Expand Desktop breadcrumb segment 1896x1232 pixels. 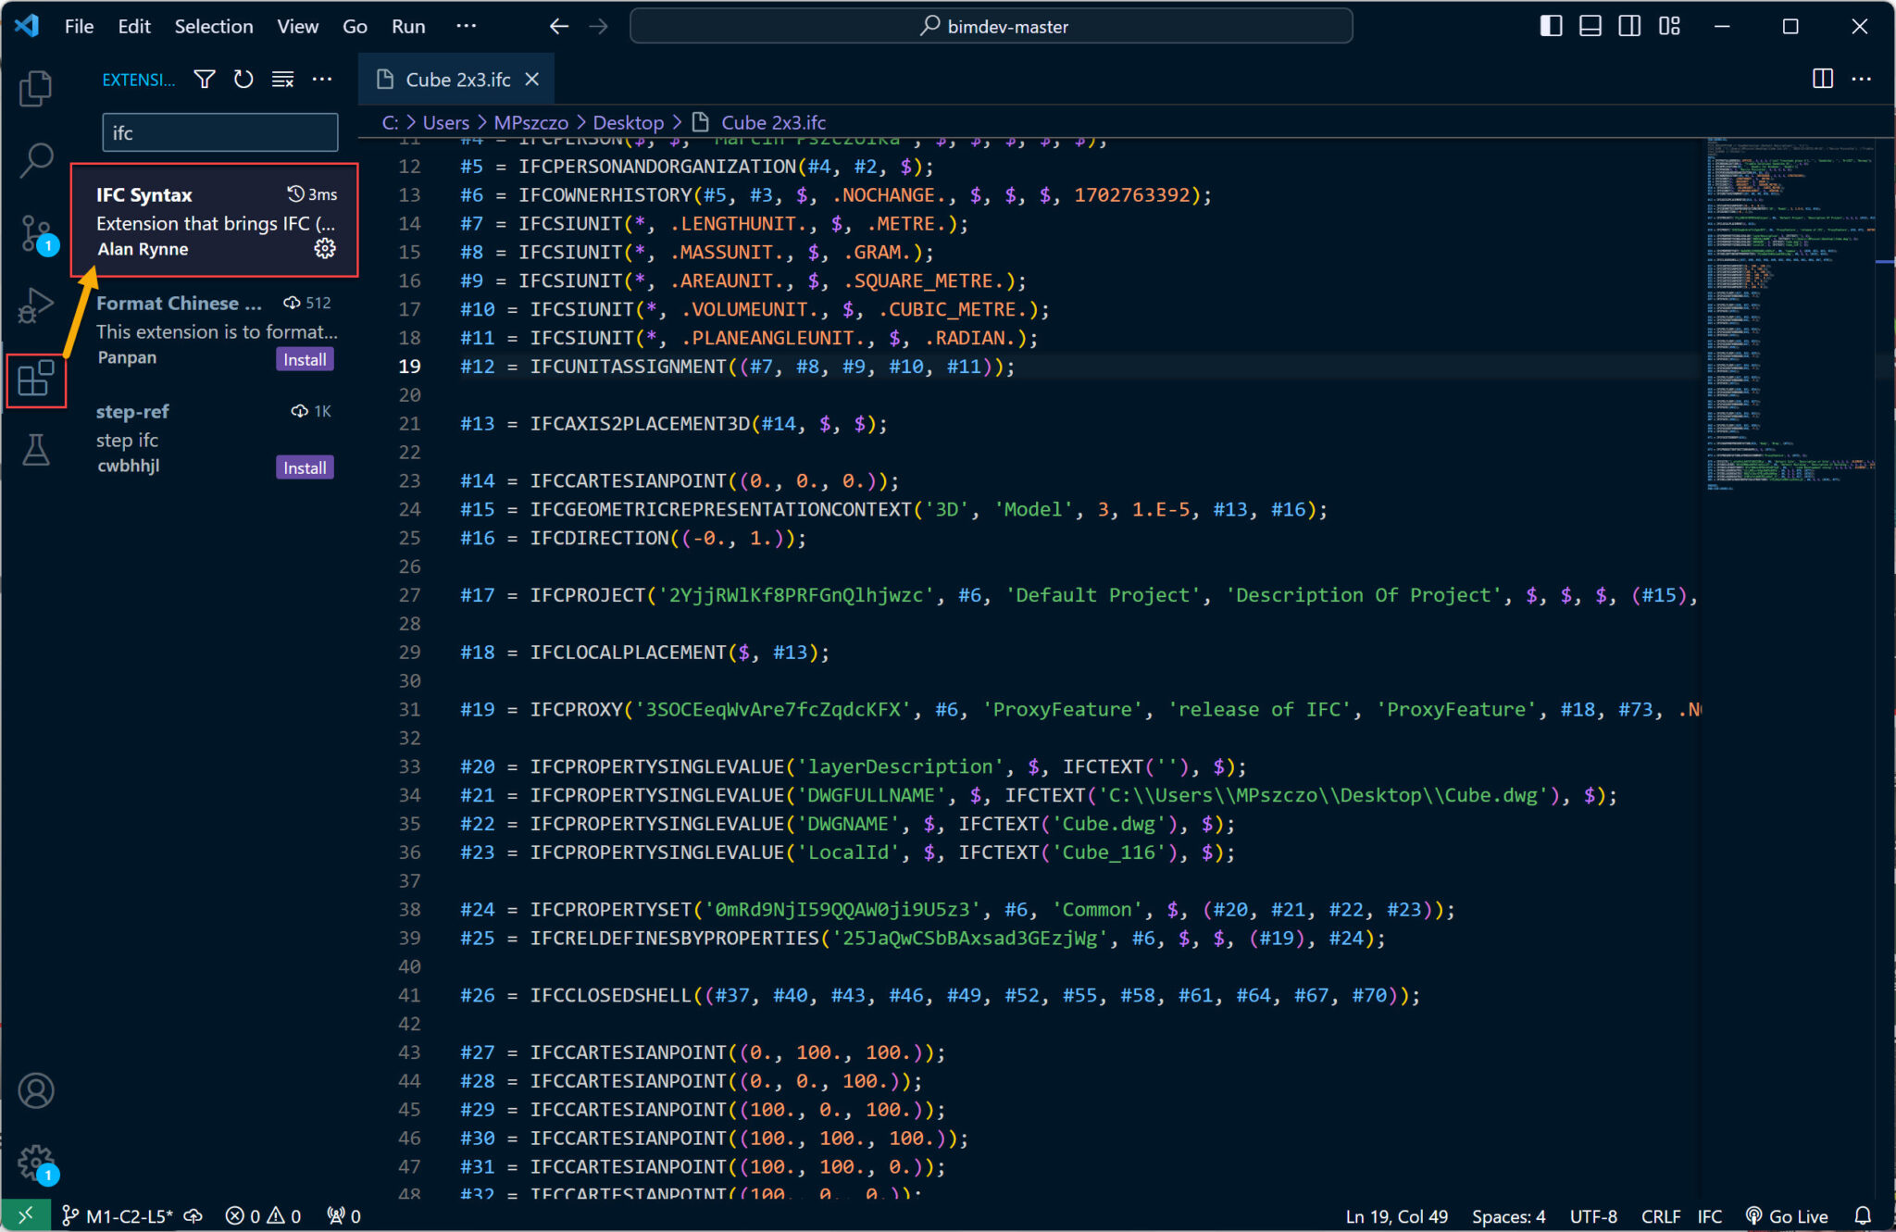pos(628,122)
